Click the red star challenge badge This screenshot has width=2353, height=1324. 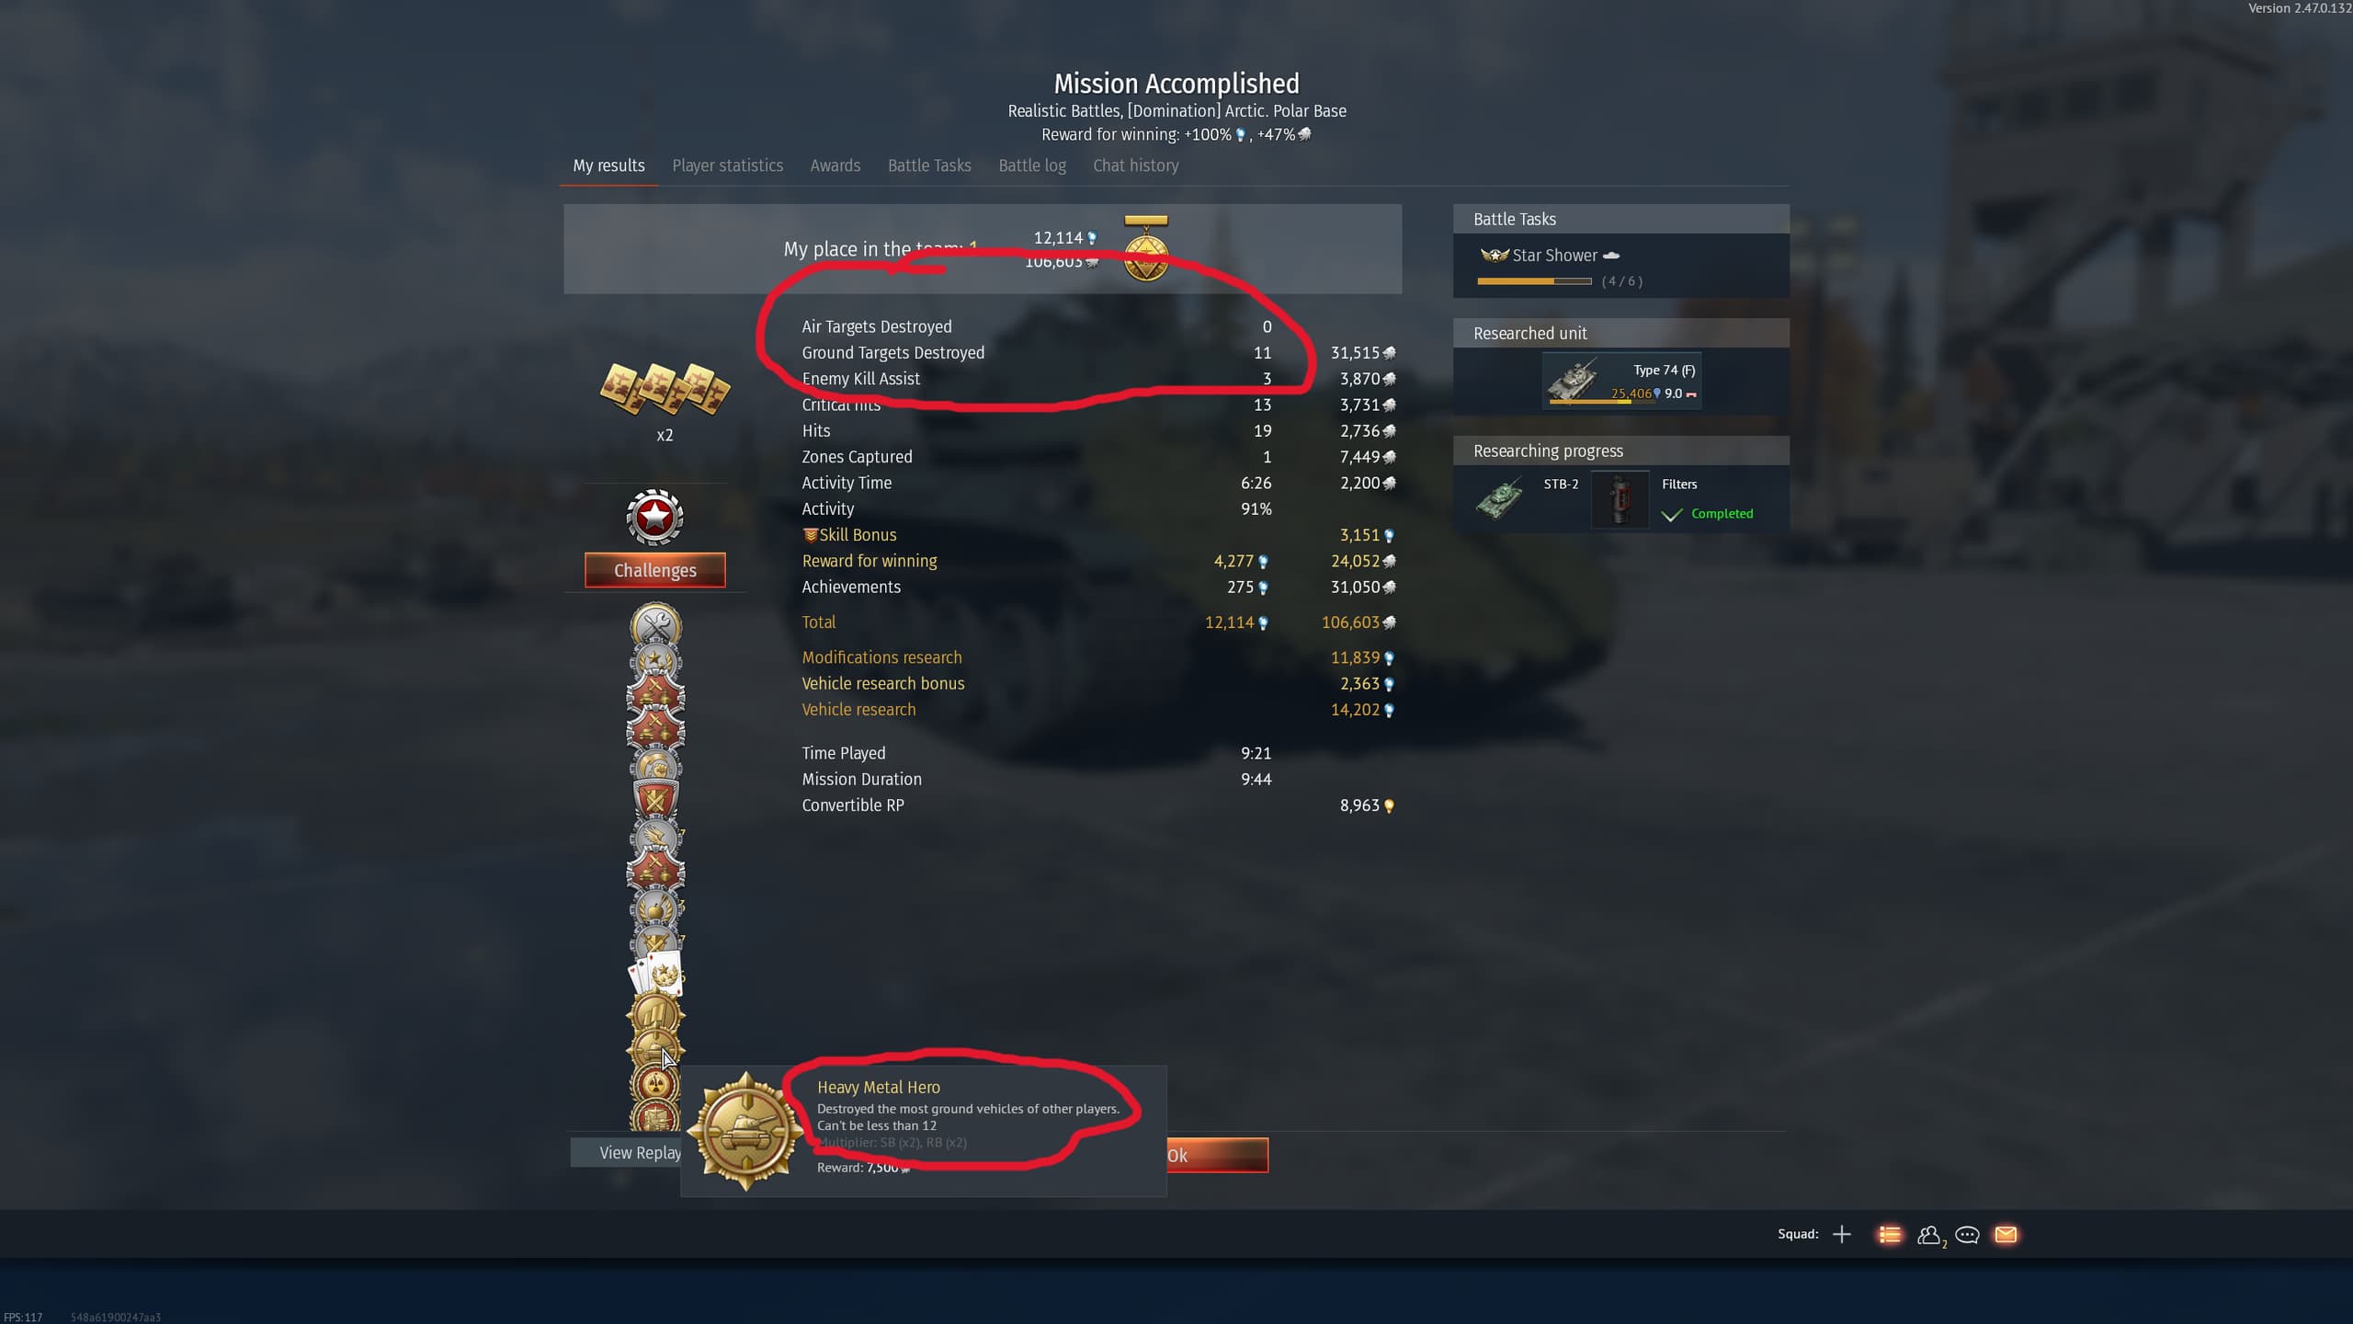tap(654, 517)
